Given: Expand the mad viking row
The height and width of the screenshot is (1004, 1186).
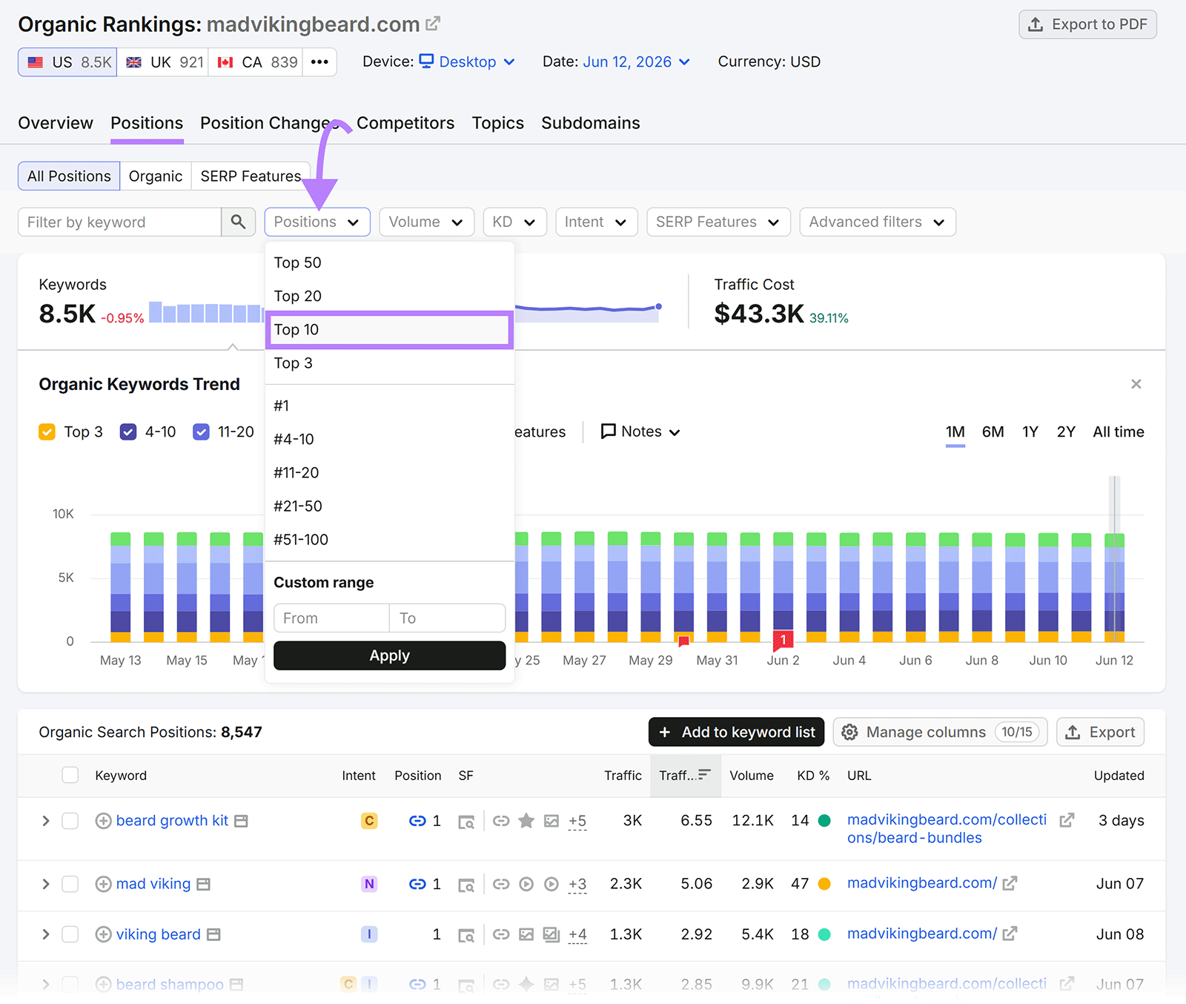Looking at the screenshot, I should (x=45, y=884).
